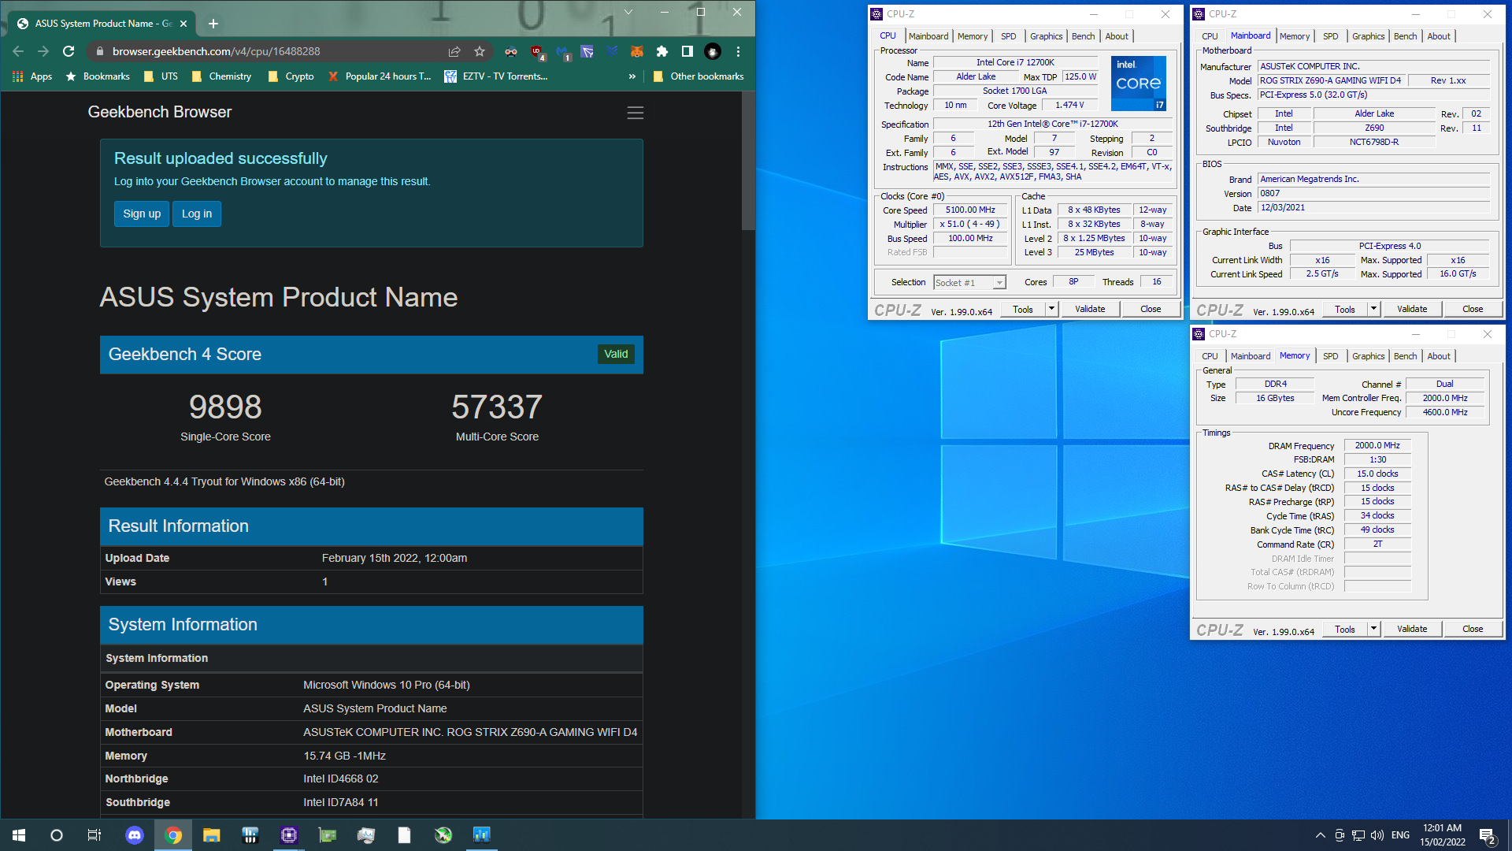The width and height of the screenshot is (1512, 851).
Task: Share this page via address bar icon
Action: point(454,51)
